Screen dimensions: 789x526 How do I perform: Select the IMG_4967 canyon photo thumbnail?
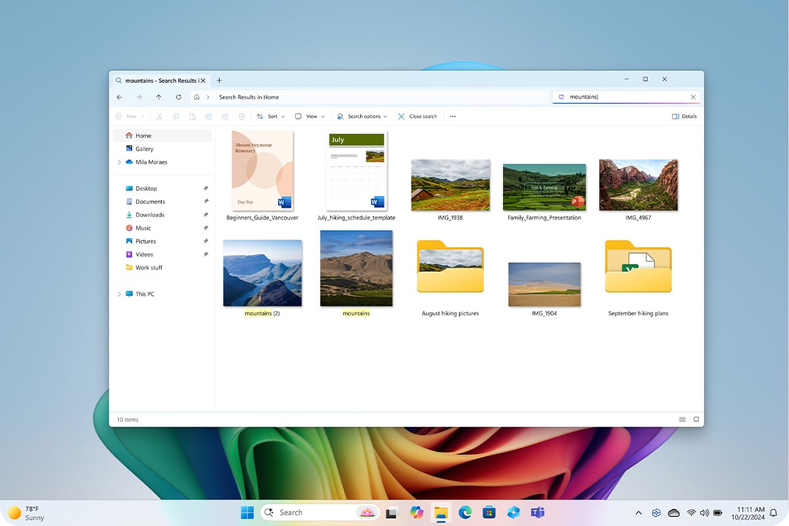[x=638, y=185]
